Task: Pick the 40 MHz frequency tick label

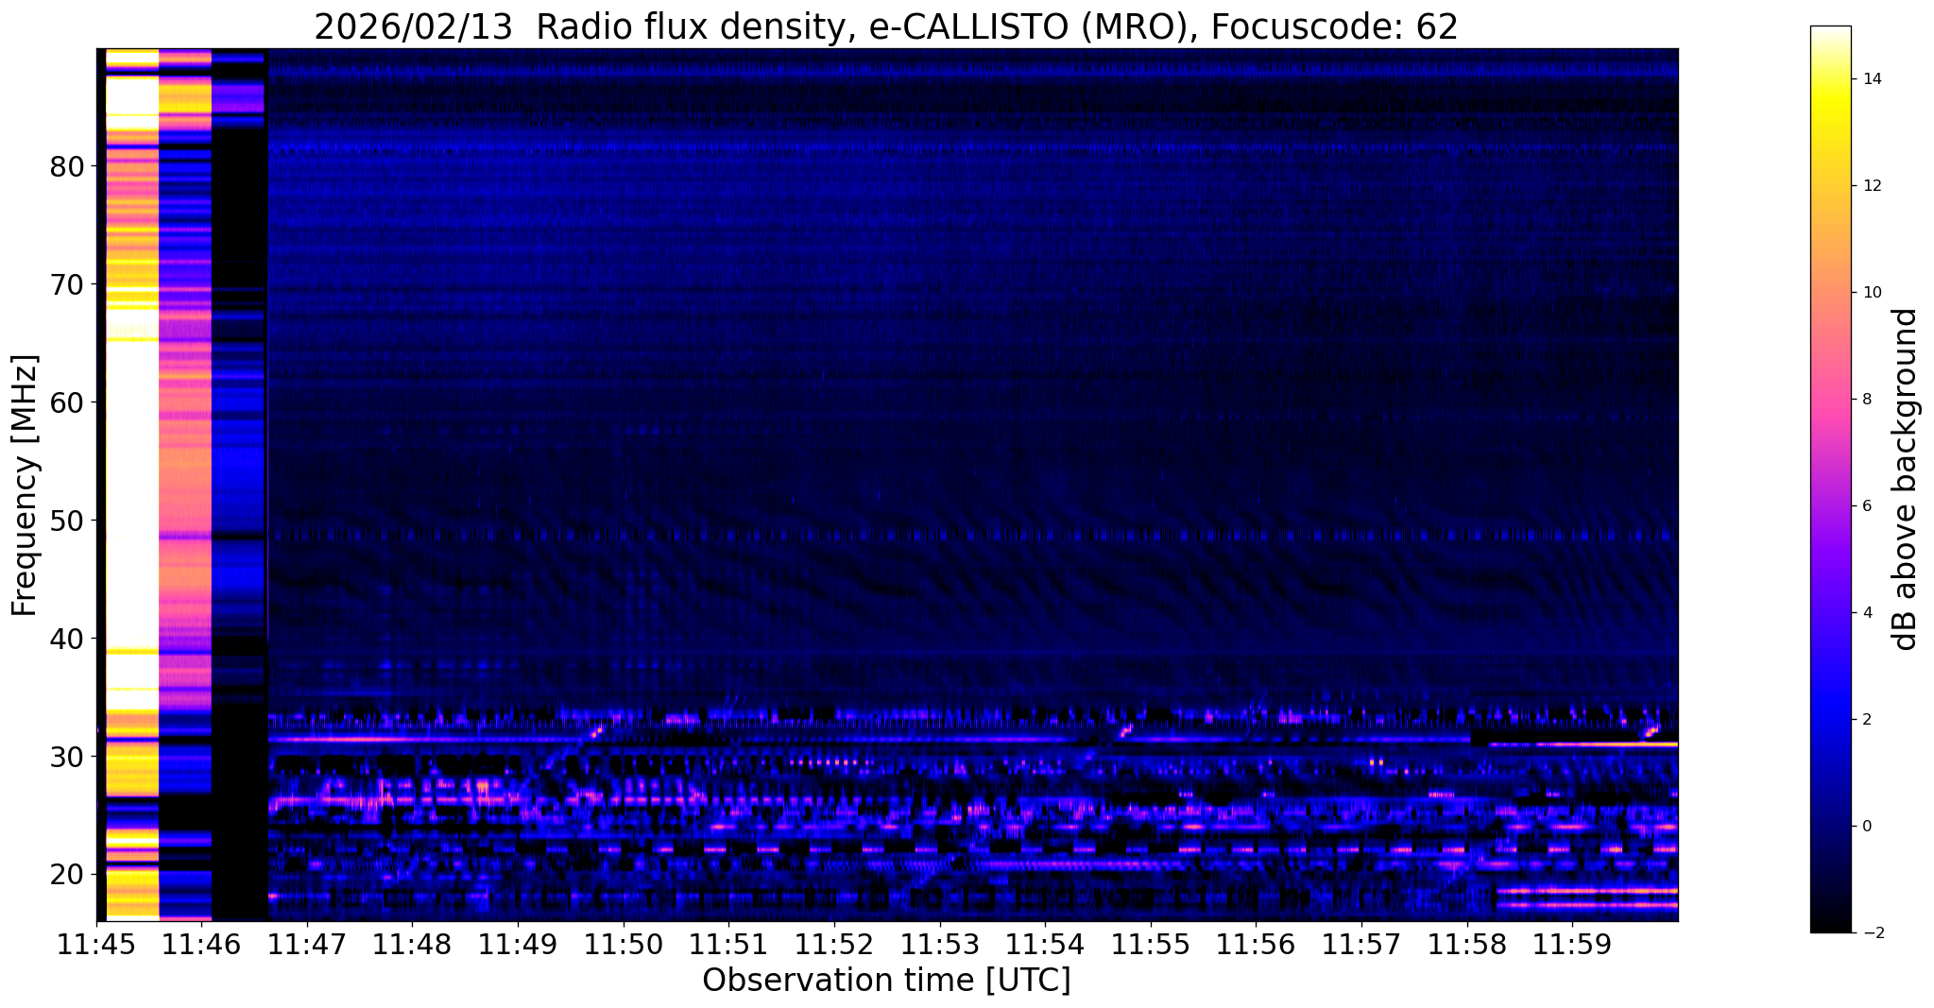Action: [67, 639]
